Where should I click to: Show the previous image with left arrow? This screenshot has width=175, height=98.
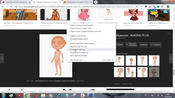tap(2, 58)
